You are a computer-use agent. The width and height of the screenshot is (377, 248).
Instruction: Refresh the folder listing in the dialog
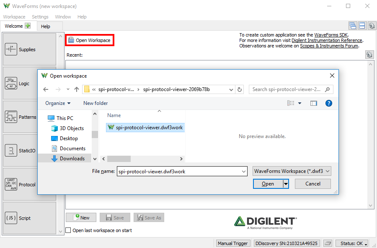(240, 89)
